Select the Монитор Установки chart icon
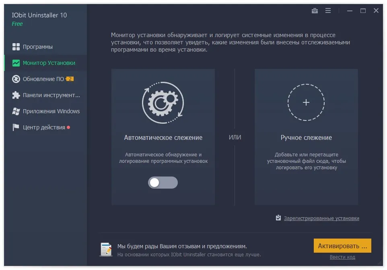This screenshot has width=387, height=270. (x=16, y=63)
